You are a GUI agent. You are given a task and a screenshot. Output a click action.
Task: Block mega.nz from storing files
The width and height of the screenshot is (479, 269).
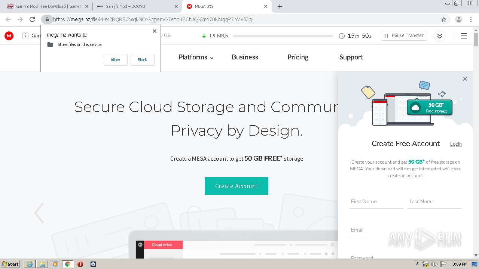[x=143, y=60]
